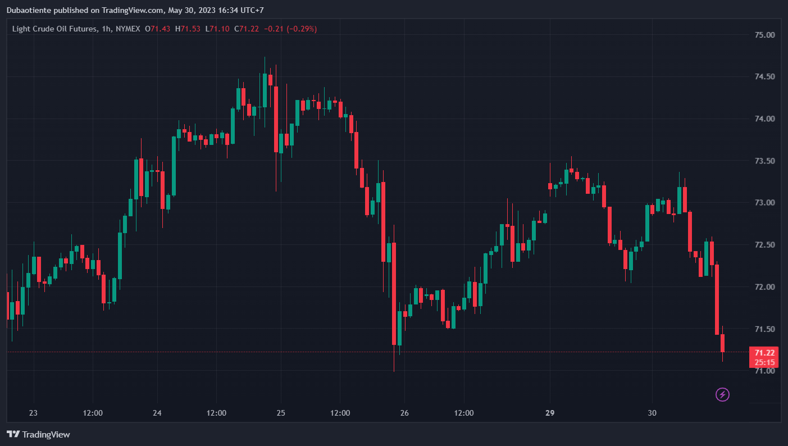Click the 75.00 price axis label
Image resolution: width=788 pixels, height=446 pixels.
[x=764, y=35]
